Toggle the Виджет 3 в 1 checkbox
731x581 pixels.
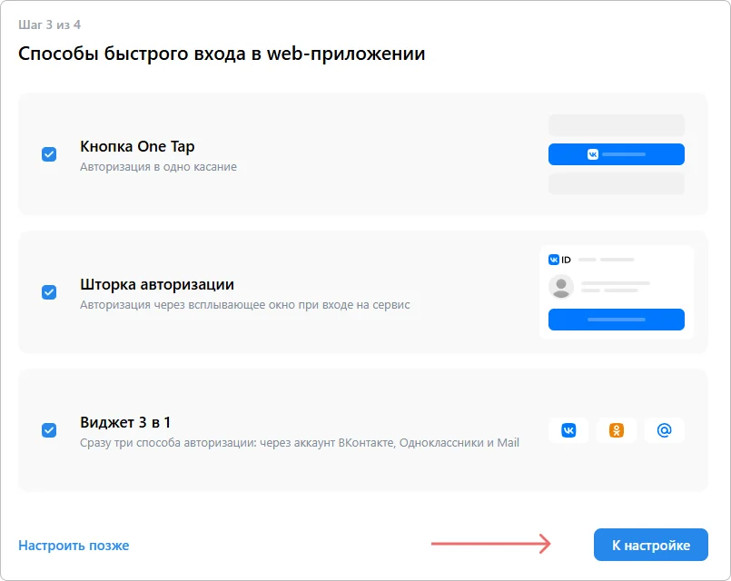point(49,430)
